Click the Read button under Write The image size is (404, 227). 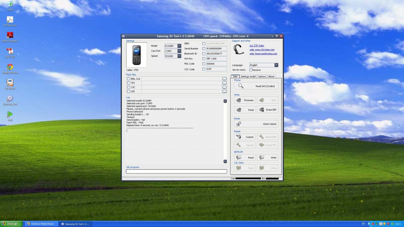[245, 110]
